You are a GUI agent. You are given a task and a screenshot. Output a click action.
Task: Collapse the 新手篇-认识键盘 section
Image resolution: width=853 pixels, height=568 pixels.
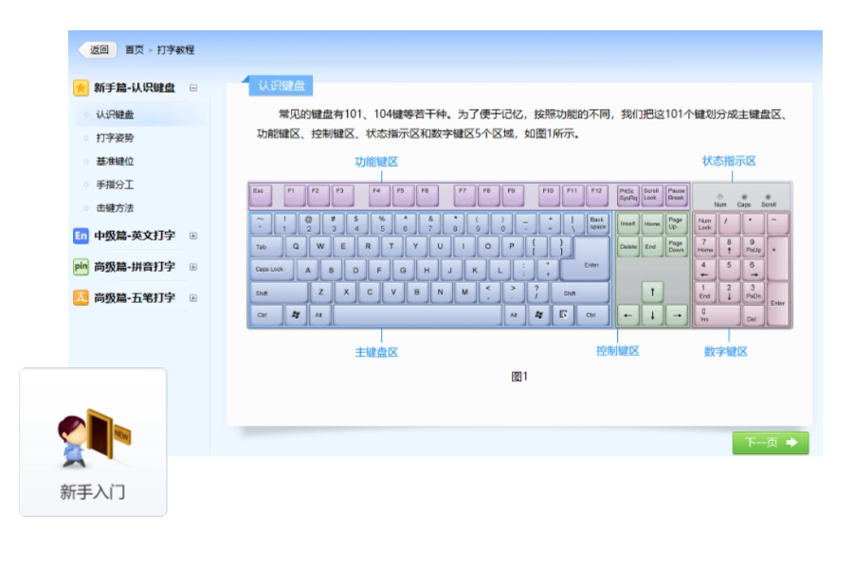pos(193,88)
